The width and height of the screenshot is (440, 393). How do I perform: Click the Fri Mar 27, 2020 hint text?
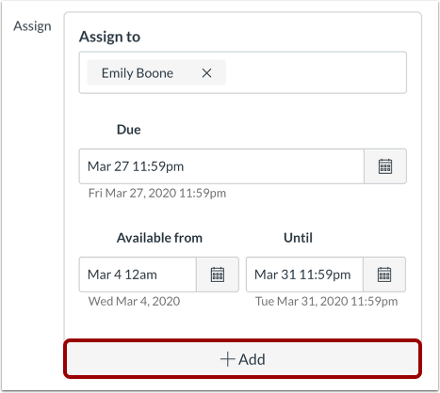(x=157, y=193)
